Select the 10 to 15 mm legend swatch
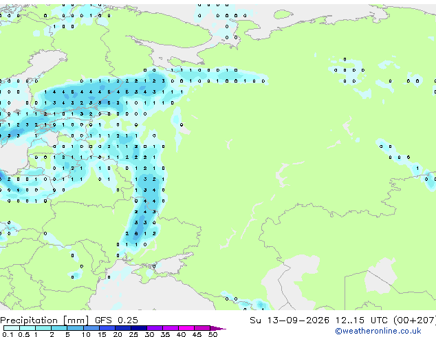The height and width of the screenshot is (337, 436). pos(91,328)
